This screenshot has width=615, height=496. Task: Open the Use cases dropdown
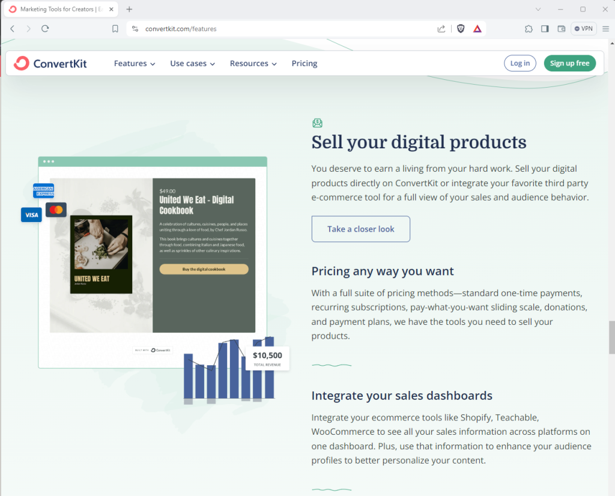point(192,63)
